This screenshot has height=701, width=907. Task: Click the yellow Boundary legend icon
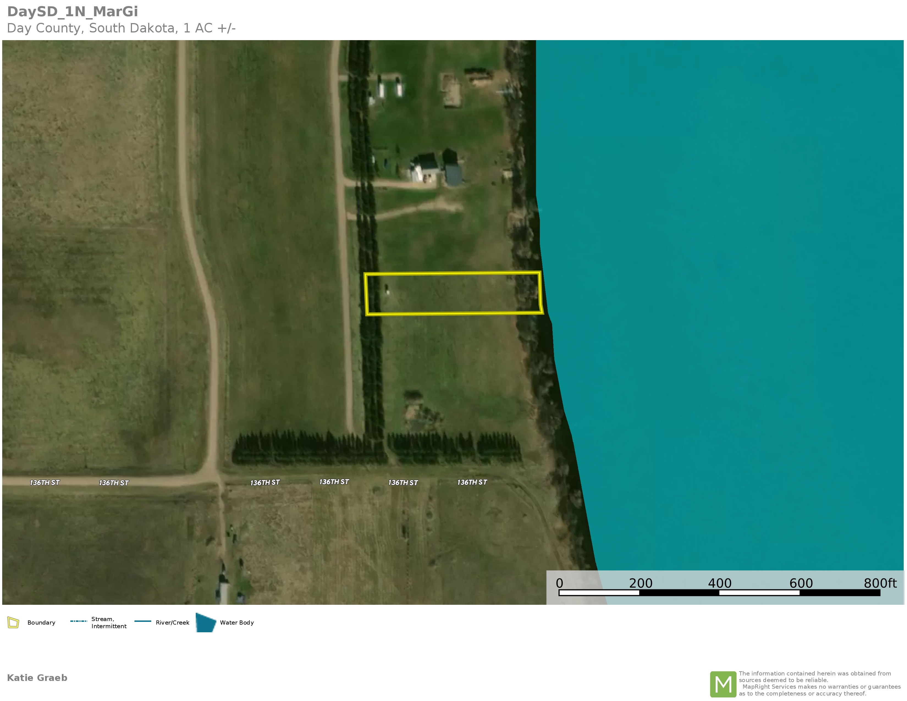click(13, 622)
